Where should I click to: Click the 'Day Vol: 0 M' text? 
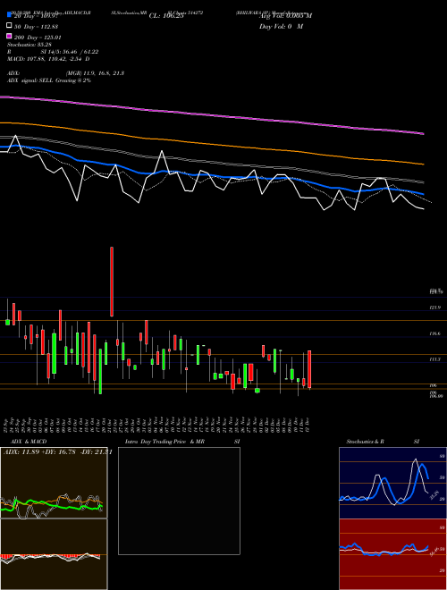[281, 26]
